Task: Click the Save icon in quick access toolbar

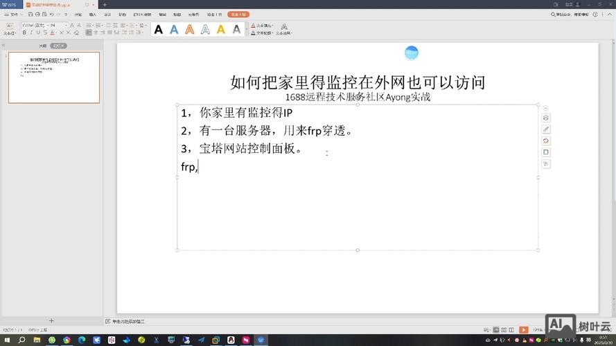Action: click(x=30, y=15)
